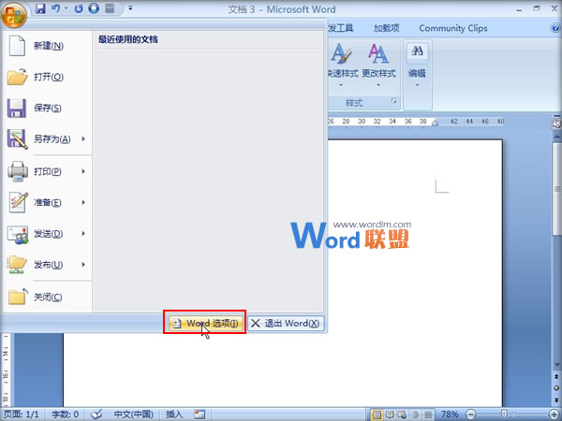Open the Undo history dropdown arrow

(66, 8)
